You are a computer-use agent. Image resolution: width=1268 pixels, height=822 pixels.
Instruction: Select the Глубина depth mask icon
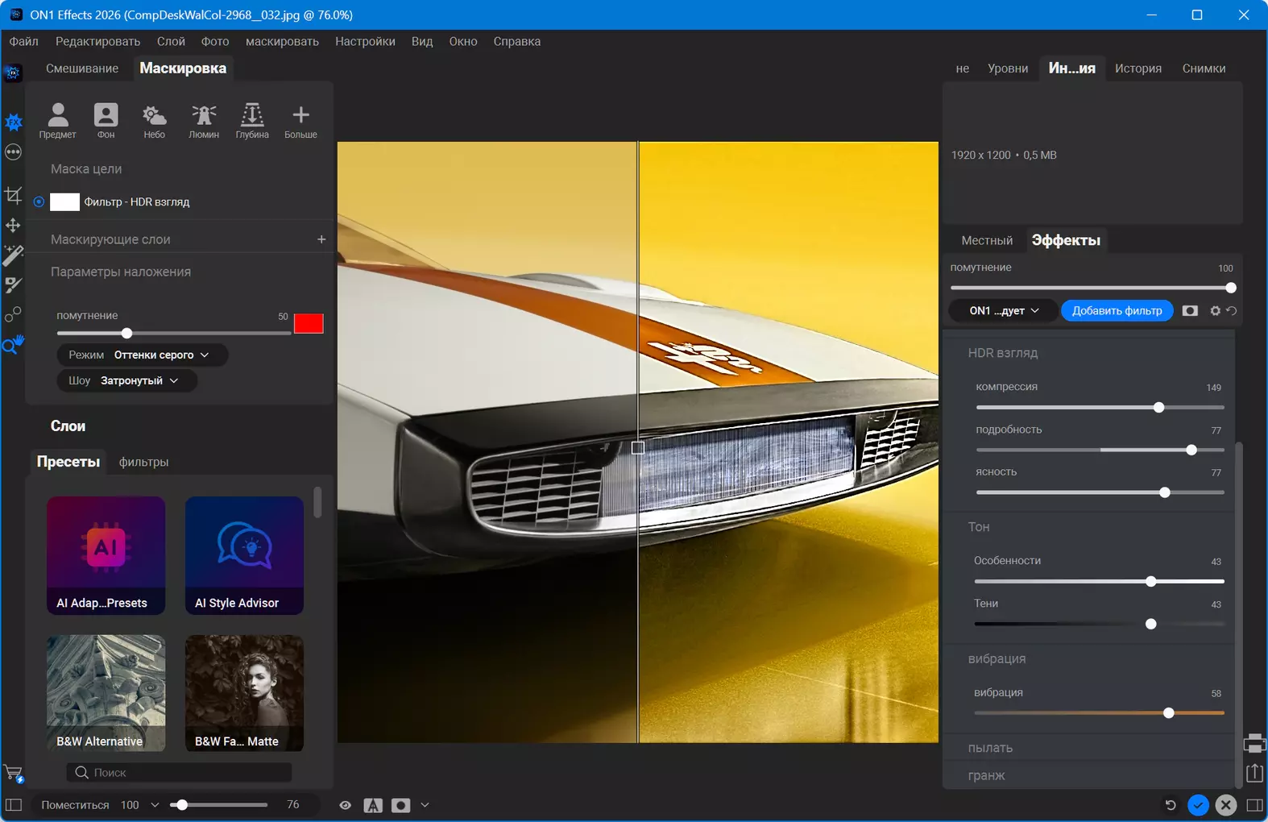point(252,120)
